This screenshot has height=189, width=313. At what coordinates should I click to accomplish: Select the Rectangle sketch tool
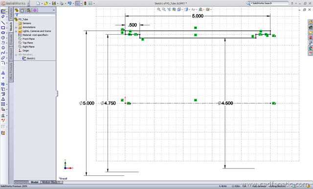click(x=3, y=28)
